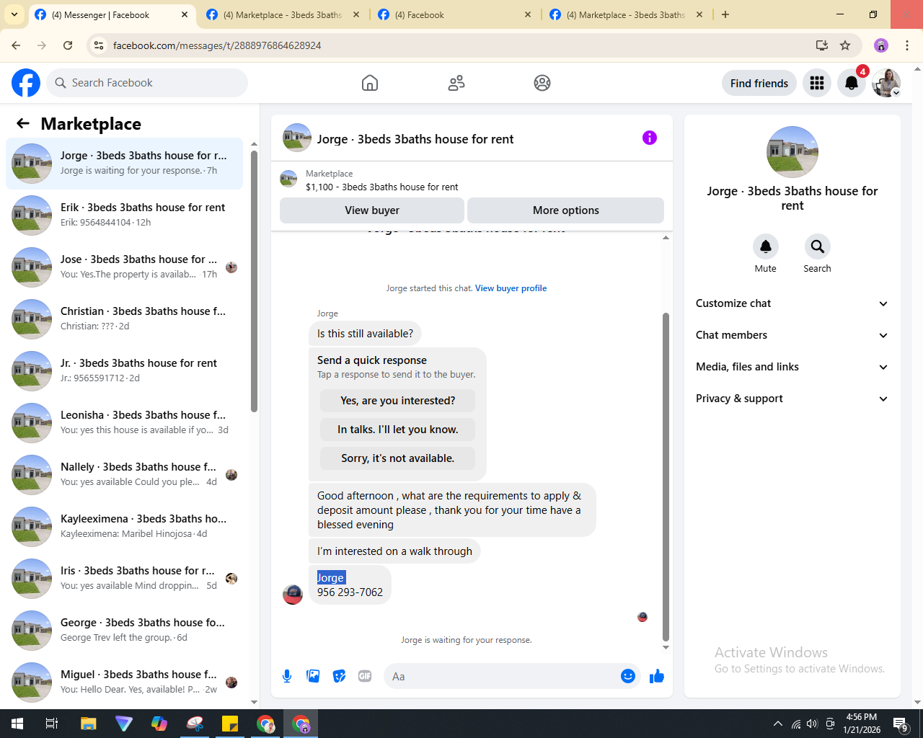Click the More options button
The height and width of the screenshot is (738, 923).
[566, 210]
